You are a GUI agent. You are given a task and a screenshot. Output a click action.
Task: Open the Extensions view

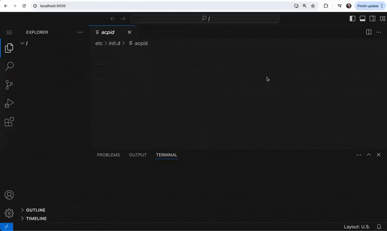click(x=9, y=122)
